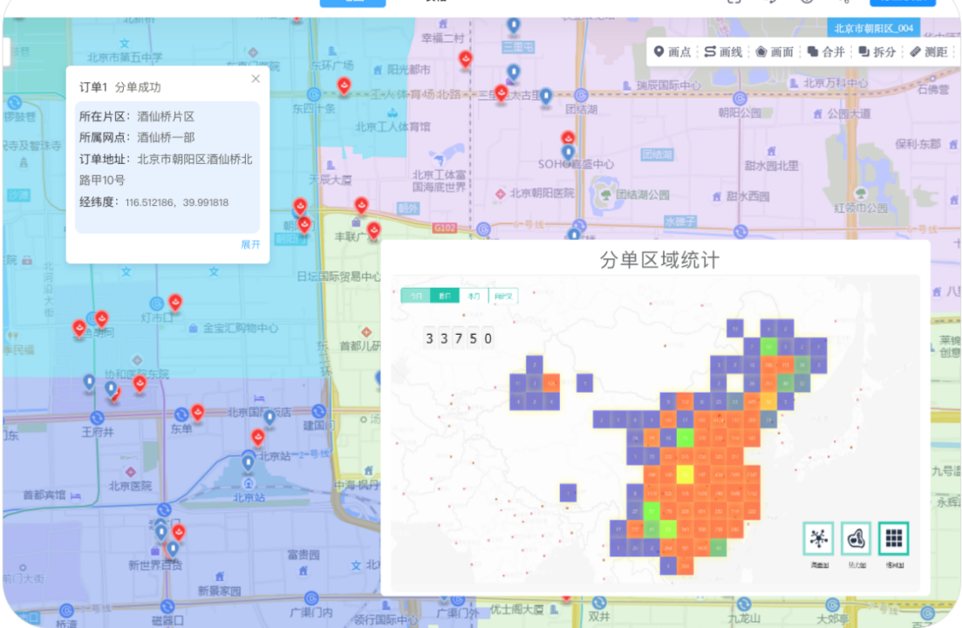Click the 王府井 subway station icon

pos(97,419)
